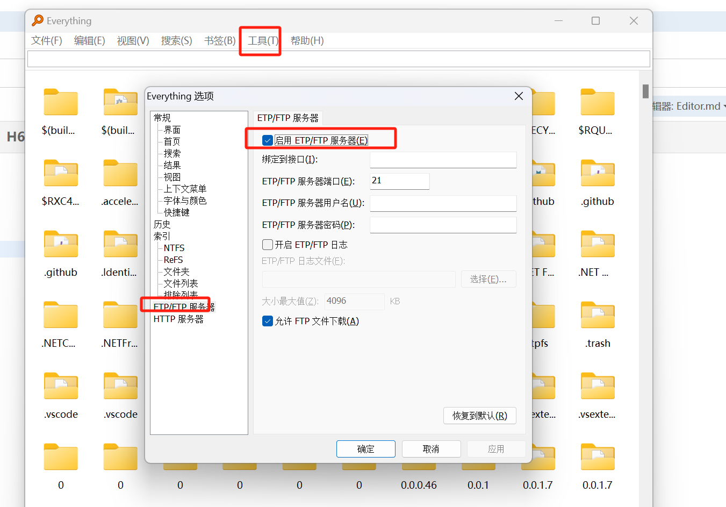Select 界面 in options tree

(172, 130)
